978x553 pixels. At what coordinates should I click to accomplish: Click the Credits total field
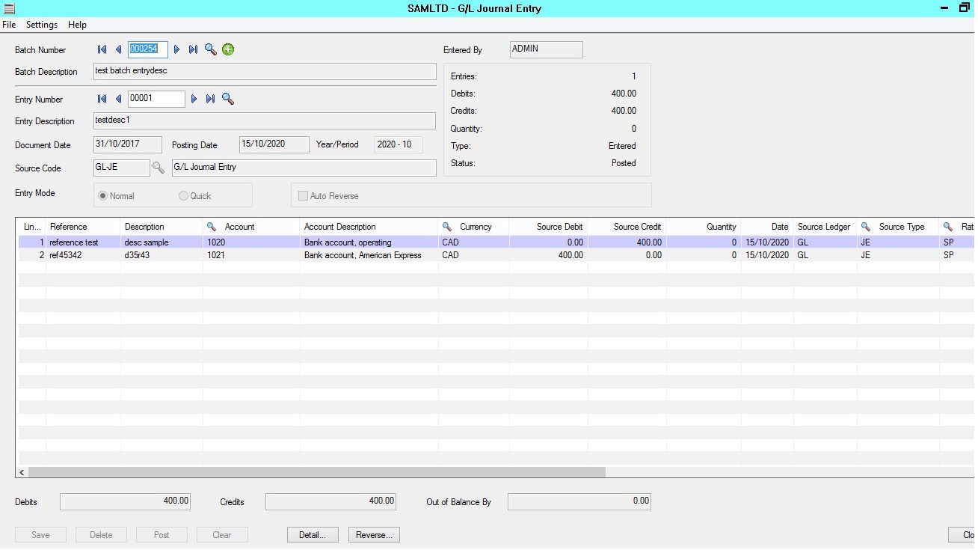click(x=330, y=501)
